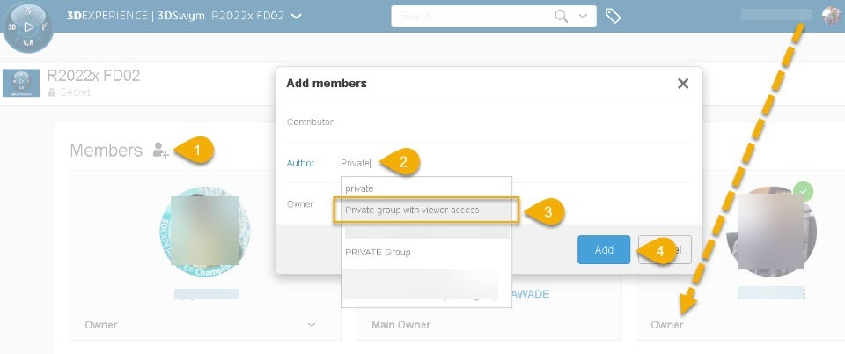
Task: Click the add member icon beside Members
Action: [160, 151]
